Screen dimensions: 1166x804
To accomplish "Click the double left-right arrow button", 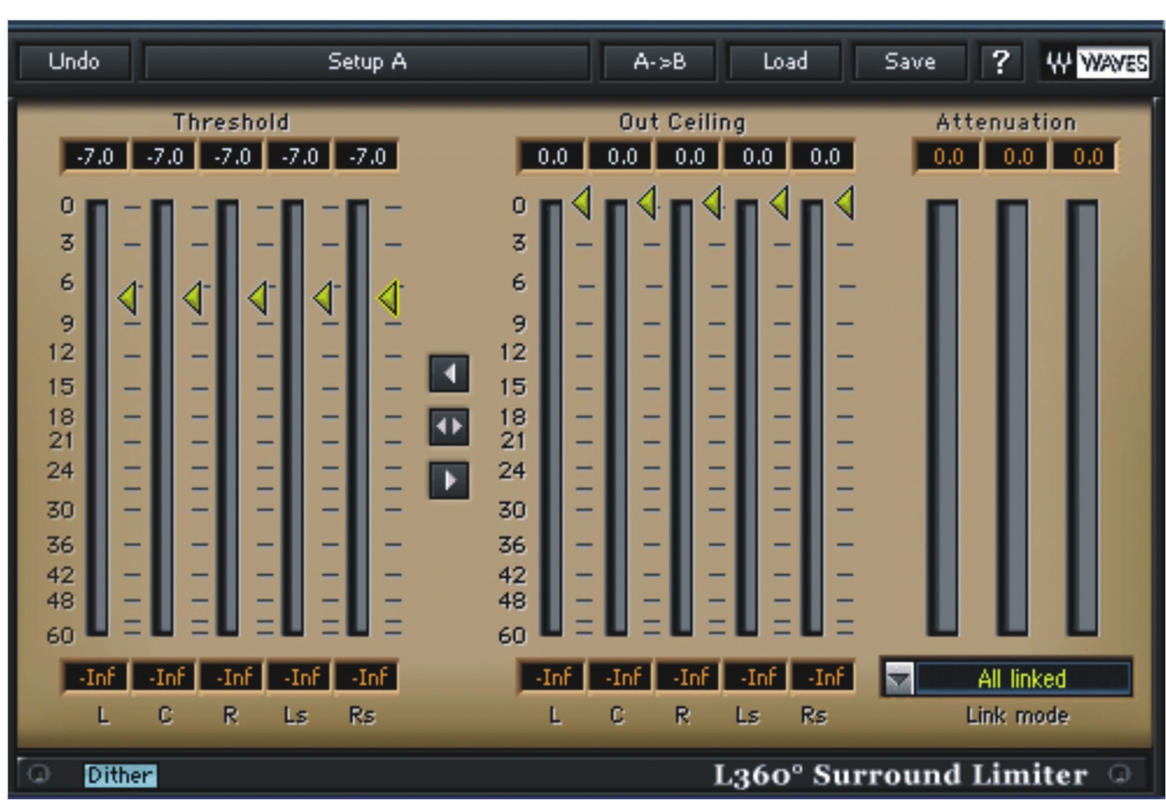I will click(x=449, y=427).
